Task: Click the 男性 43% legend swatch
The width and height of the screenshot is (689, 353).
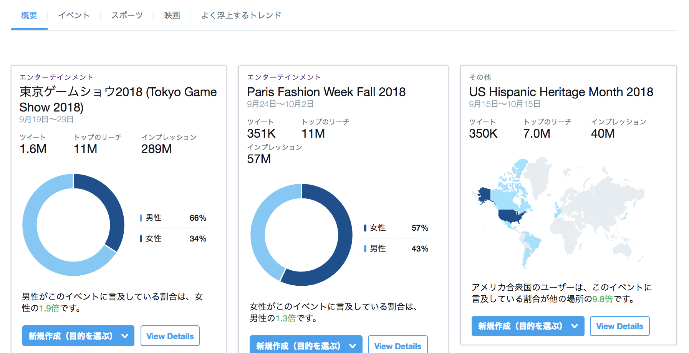Action: [365, 249]
